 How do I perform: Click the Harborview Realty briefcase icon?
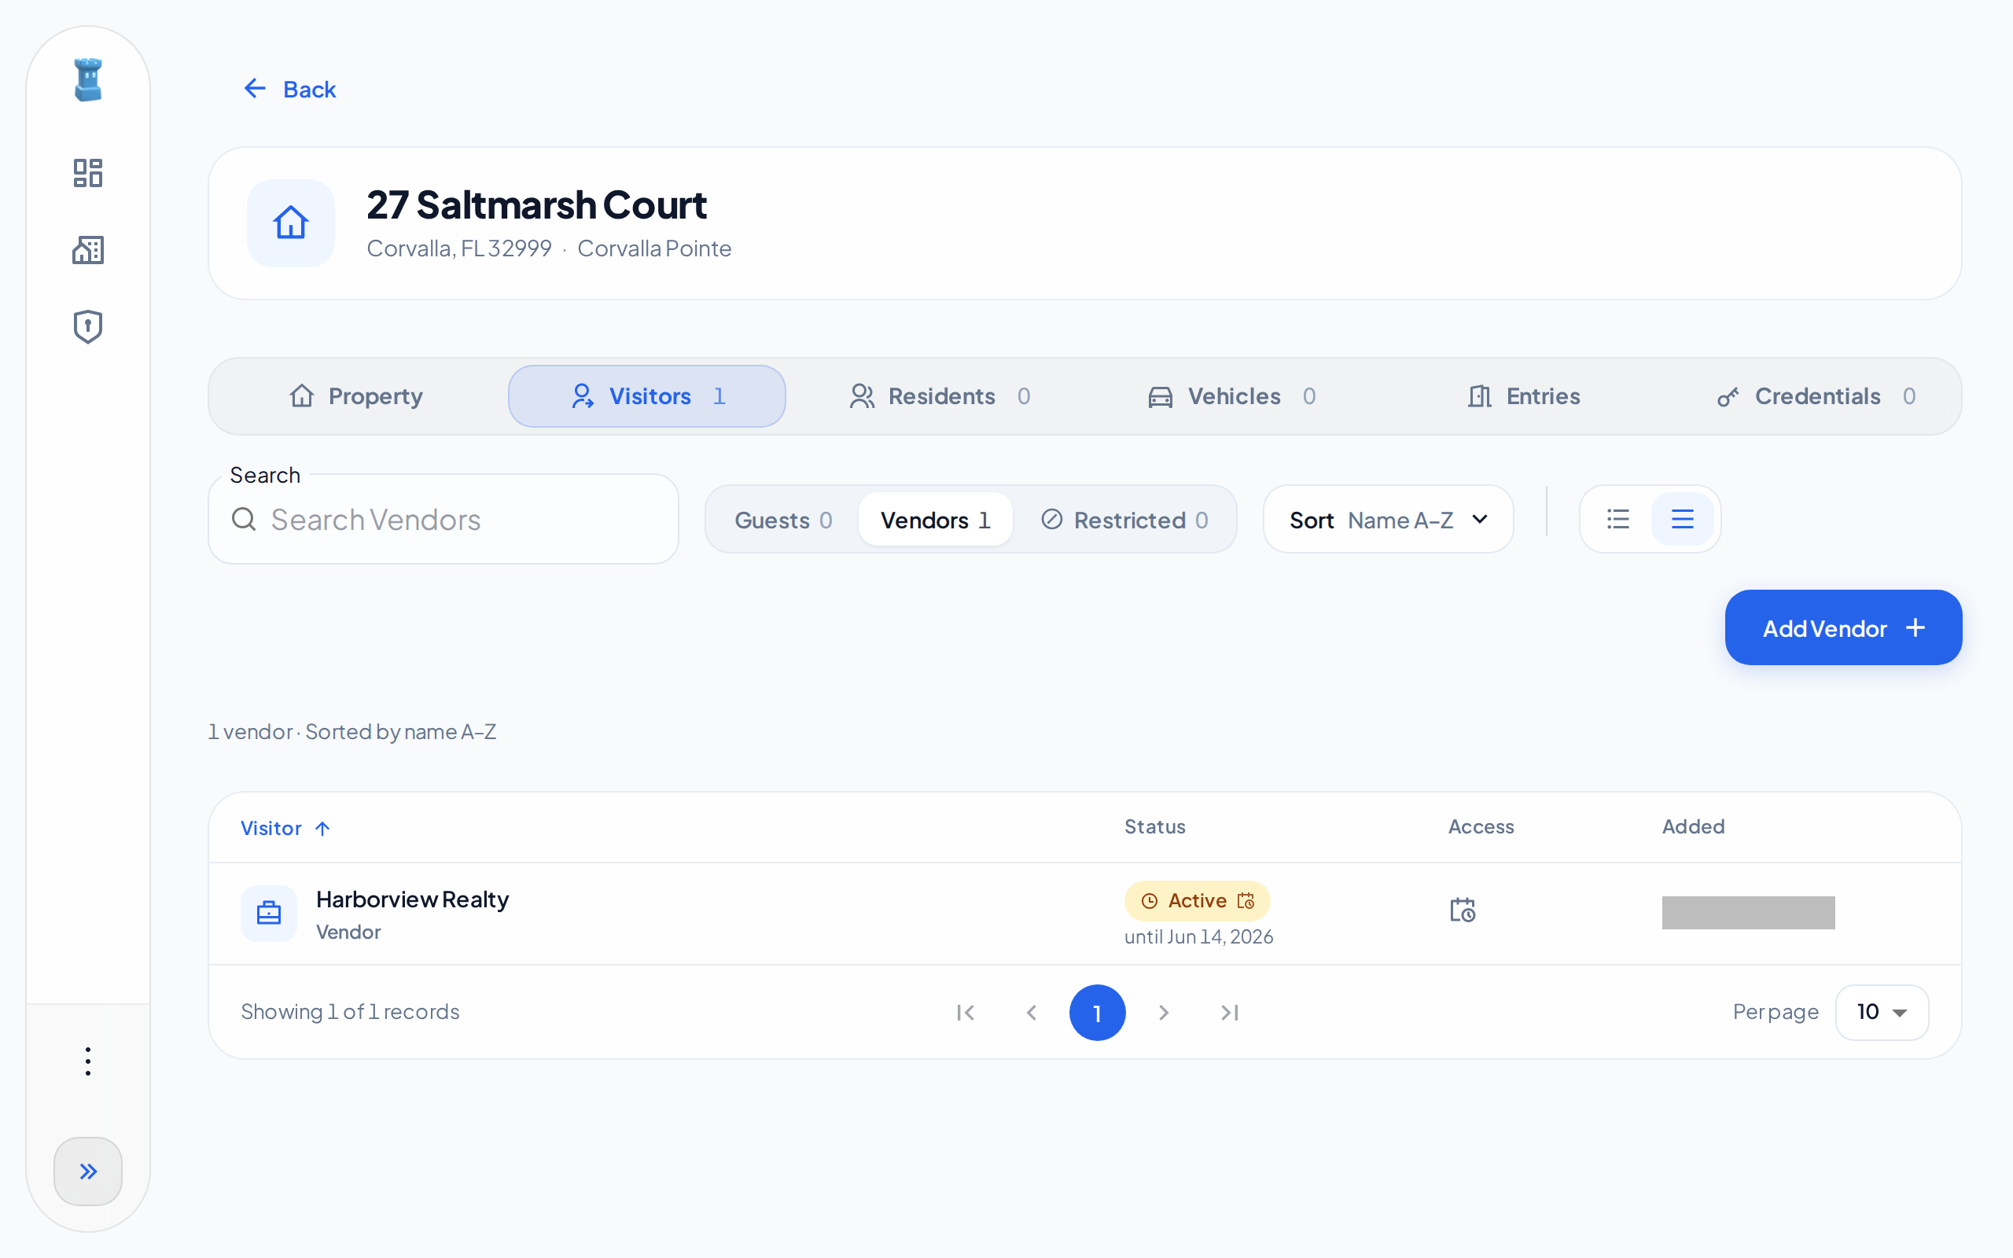click(269, 913)
